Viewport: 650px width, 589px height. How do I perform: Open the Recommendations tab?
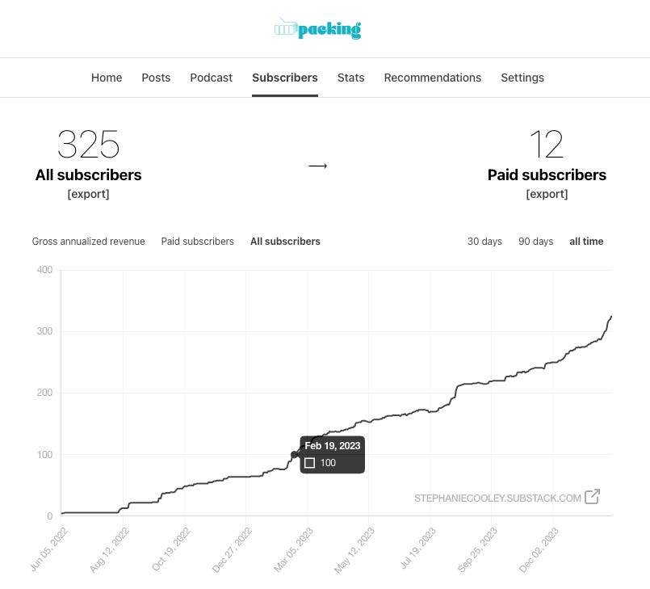coord(432,78)
